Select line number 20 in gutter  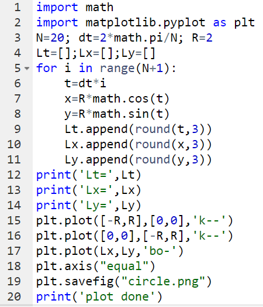point(14,296)
